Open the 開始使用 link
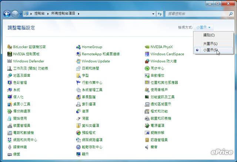The height and width of the screenshot is (162, 237). (20, 118)
